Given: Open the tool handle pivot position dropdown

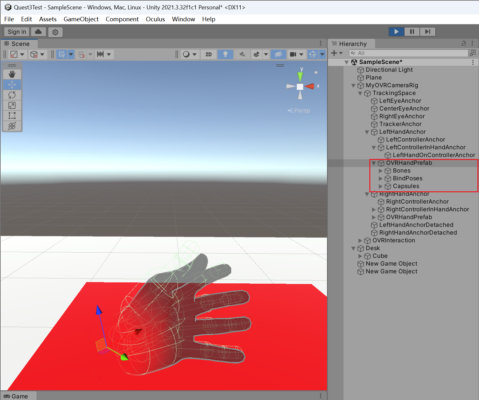Looking at the screenshot, I should [x=18, y=54].
